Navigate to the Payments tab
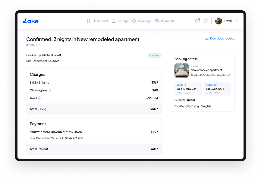261x181 pixels. [165, 21]
